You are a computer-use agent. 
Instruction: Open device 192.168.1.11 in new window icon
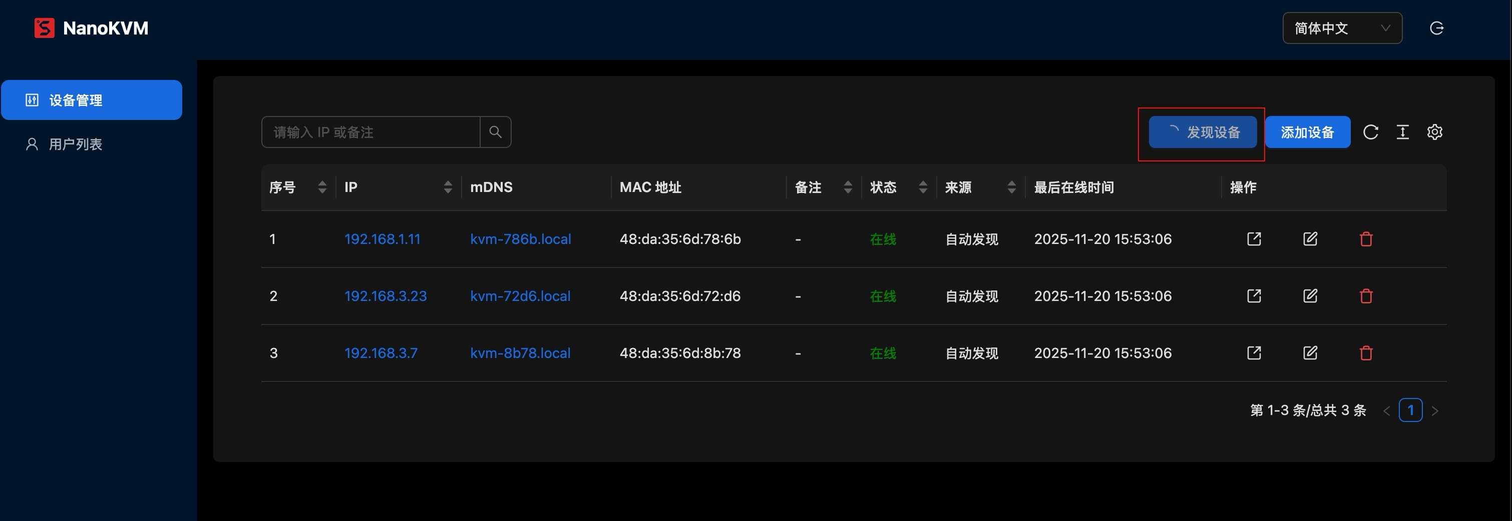click(x=1254, y=239)
